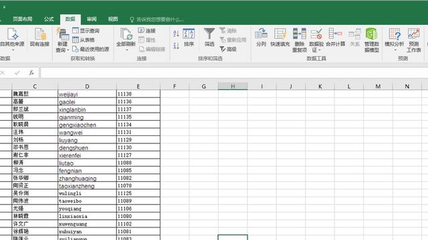Screen dimensions: 428x240
Task: Switch to the Formulas (公式) tab
Action: click(49, 19)
